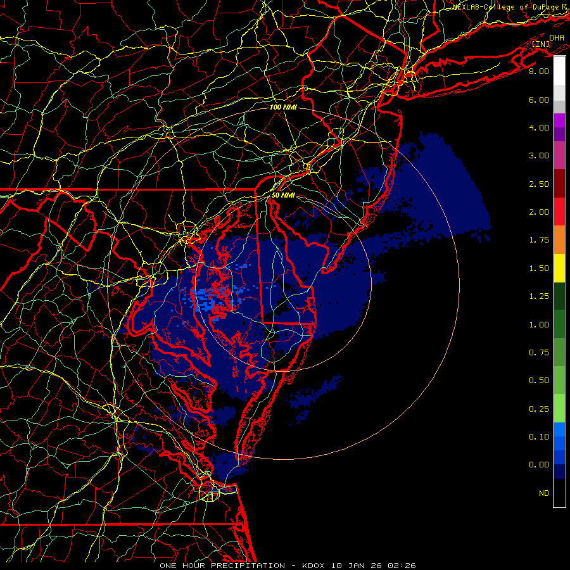Click the "8.00" legend value
570x570 pixels.
point(539,71)
